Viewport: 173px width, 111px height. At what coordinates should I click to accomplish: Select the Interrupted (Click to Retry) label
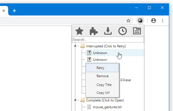pos(106,46)
